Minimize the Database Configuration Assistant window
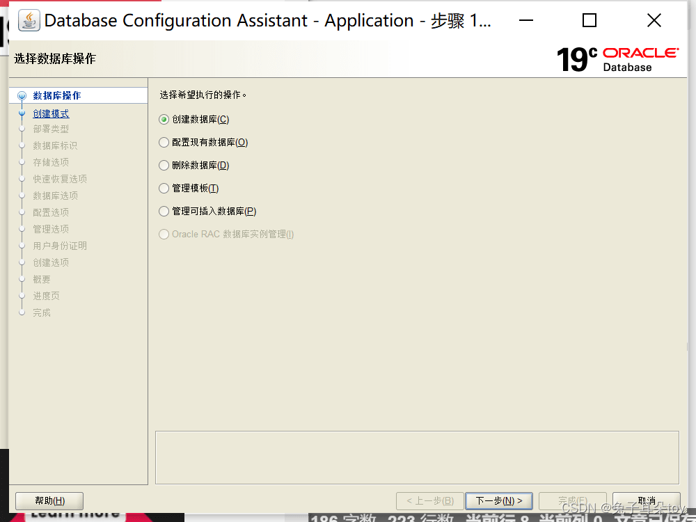 [526, 20]
